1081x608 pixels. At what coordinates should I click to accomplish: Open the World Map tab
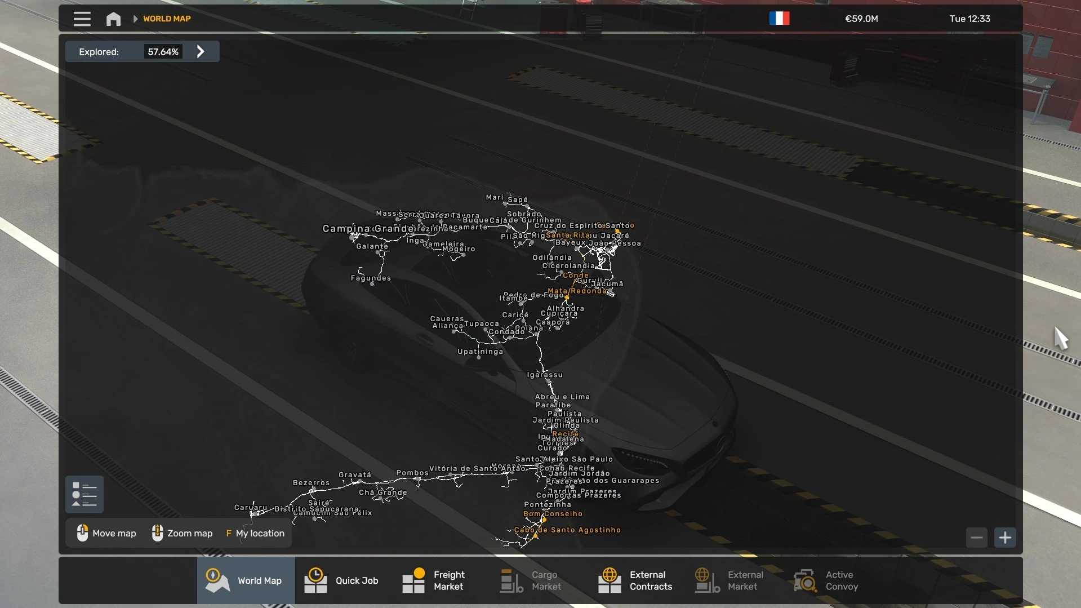[x=246, y=580]
